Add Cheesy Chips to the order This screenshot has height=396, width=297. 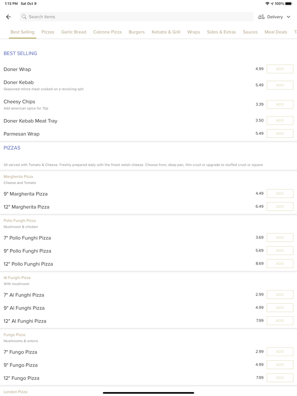click(280, 104)
